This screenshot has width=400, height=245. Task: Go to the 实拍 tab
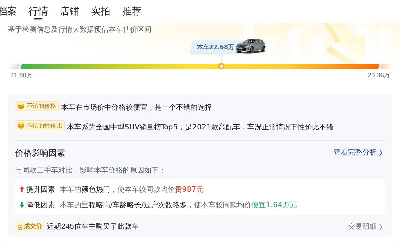[x=101, y=11]
